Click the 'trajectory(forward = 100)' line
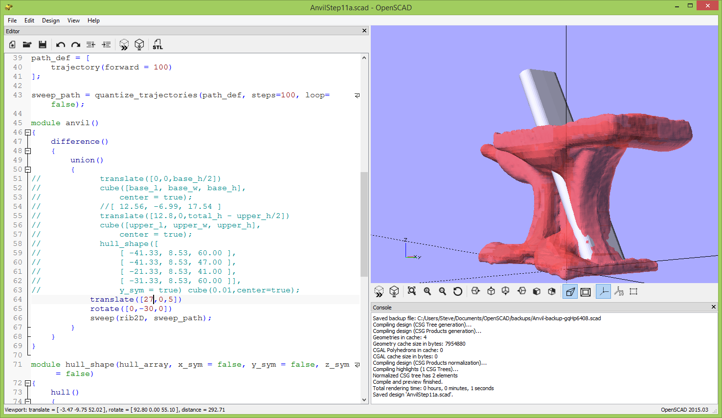This screenshot has width=722, height=418. (112, 67)
